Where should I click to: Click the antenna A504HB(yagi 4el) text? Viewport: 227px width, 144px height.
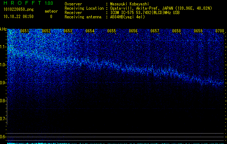[x=127, y=17]
